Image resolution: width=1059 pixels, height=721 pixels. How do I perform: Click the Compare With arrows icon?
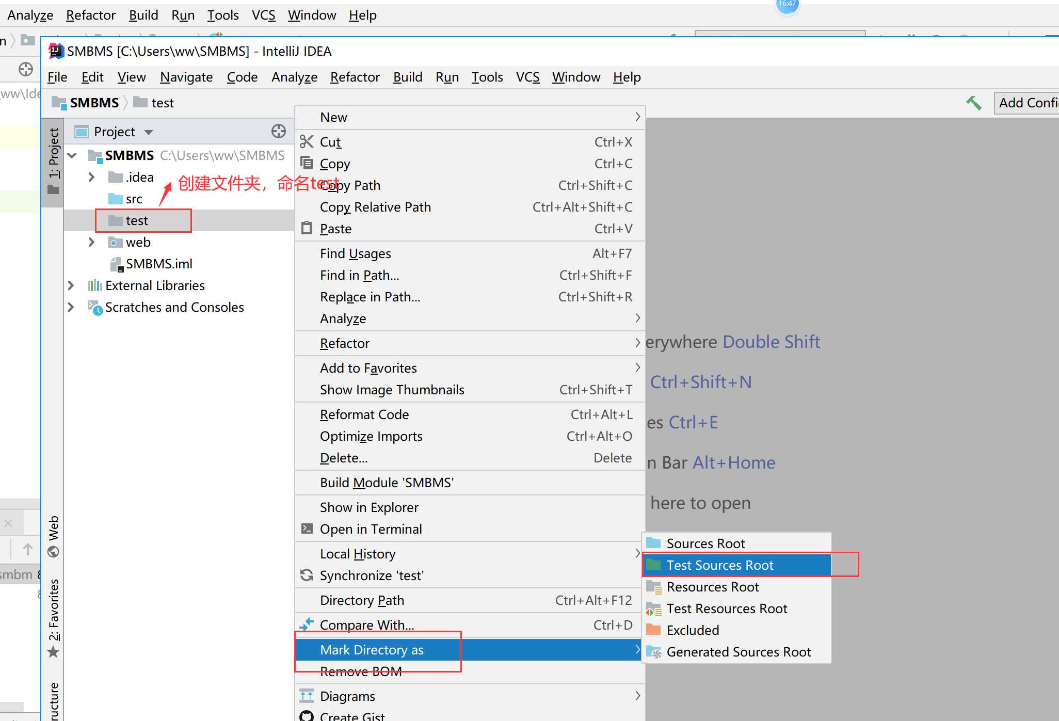click(x=307, y=624)
